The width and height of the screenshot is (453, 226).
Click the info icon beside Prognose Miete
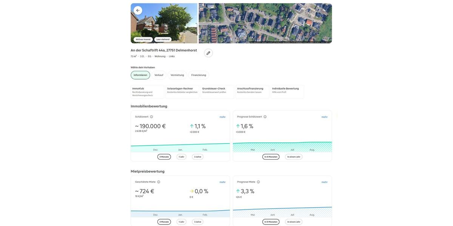[x=258, y=182]
